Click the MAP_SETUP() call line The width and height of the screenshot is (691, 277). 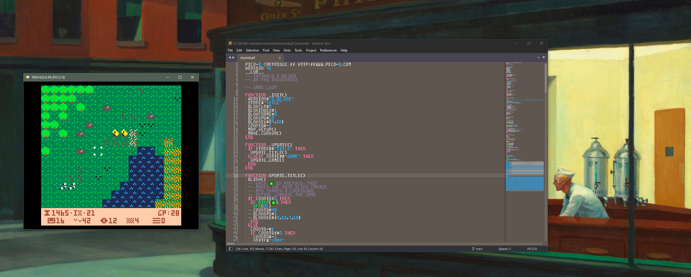point(262,129)
